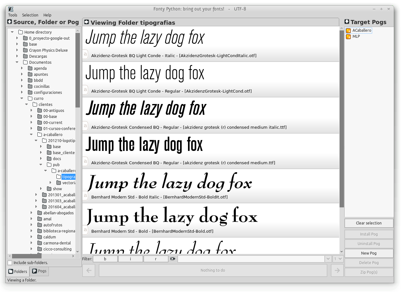
Task: Switch to the Pogs tab
Action: (39, 271)
